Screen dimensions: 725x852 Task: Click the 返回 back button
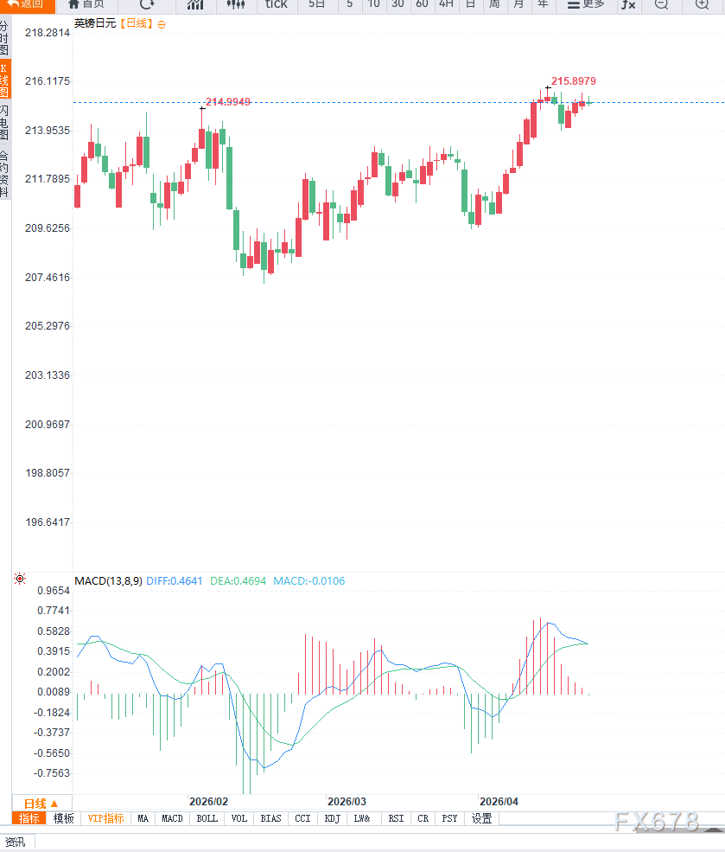pyautogui.click(x=26, y=4)
